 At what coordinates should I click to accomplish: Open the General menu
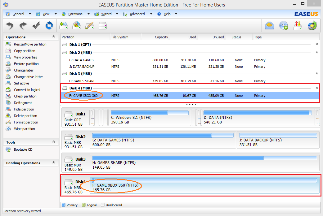click(x=18, y=14)
